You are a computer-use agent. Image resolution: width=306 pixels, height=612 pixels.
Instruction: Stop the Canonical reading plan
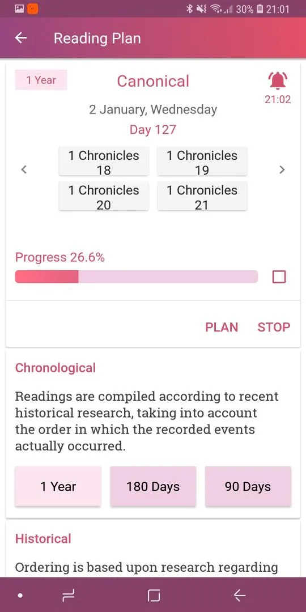coord(274,327)
